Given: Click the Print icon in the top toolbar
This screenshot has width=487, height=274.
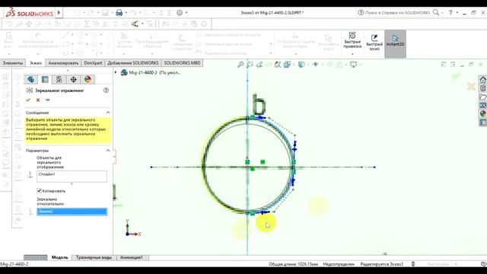Looking at the screenshot, I should (119, 13).
